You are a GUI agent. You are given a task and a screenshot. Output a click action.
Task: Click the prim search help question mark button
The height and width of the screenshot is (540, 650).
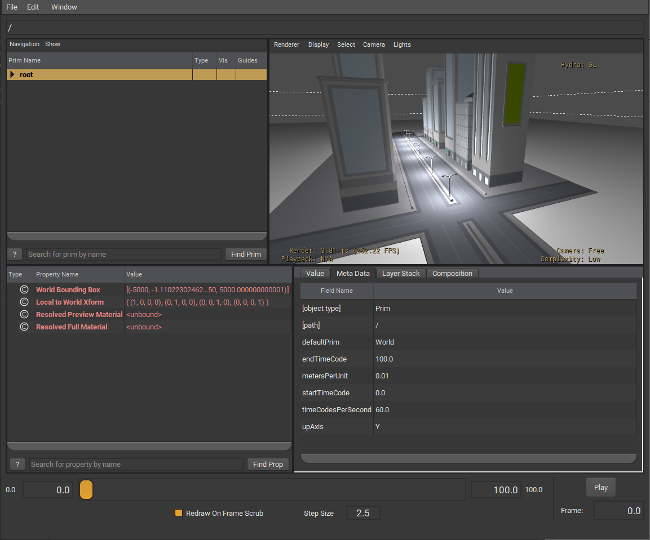(15, 255)
